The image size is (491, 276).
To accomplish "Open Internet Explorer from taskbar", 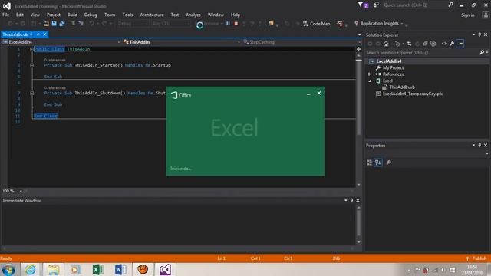I will pyautogui.click(x=30, y=269).
